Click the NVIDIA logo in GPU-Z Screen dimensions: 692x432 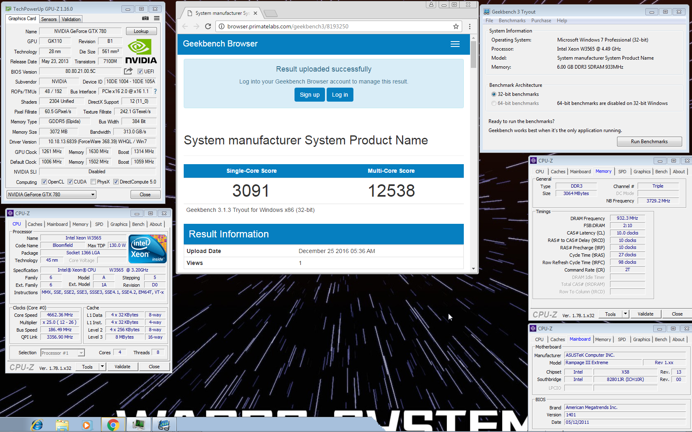click(x=141, y=52)
